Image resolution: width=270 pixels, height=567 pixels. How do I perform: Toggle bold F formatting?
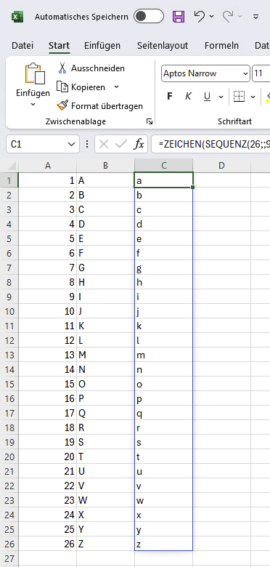tap(170, 96)
